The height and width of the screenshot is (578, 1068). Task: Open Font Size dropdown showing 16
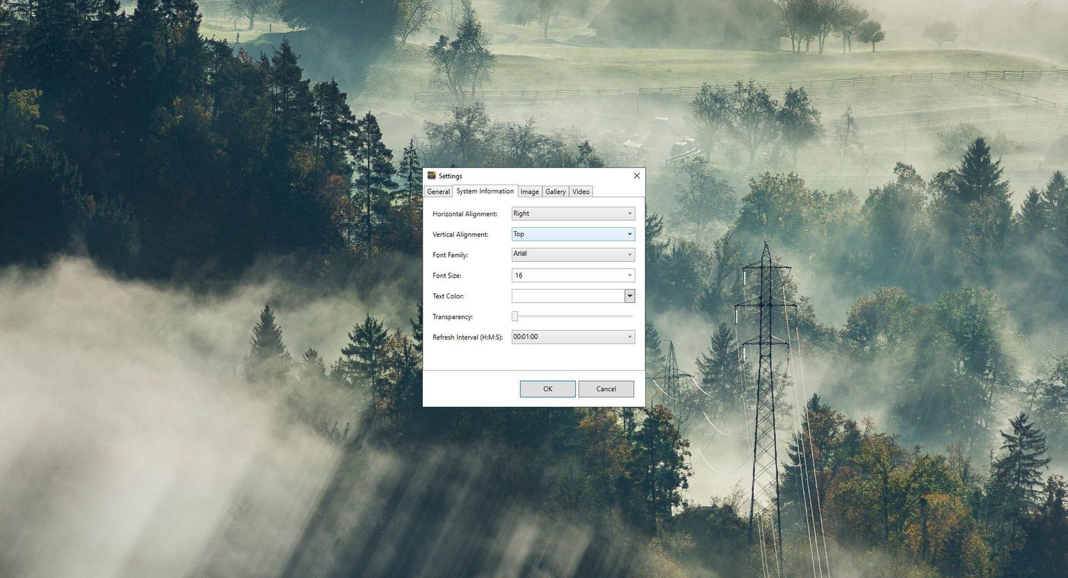573,275
